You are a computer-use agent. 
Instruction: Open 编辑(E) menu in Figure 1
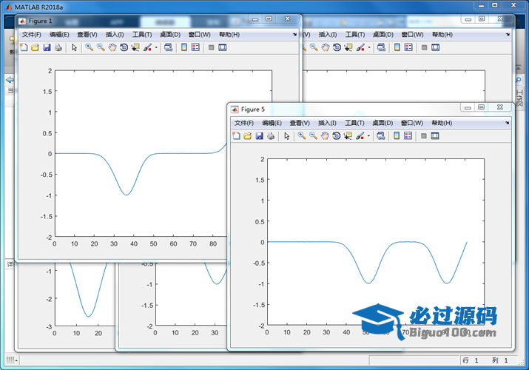pyautogui.click(x=59, y=34)
